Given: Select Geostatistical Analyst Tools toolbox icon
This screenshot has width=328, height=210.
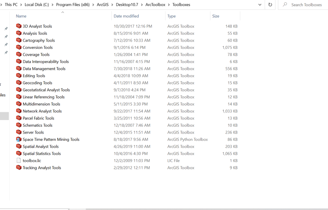Looking at the screenshot, I should (19, 90).
